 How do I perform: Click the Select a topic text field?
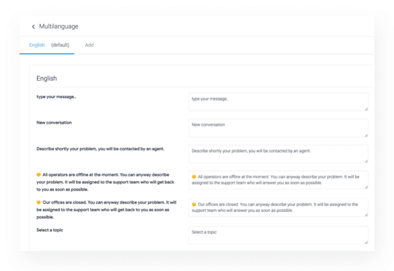pos(278,235)
